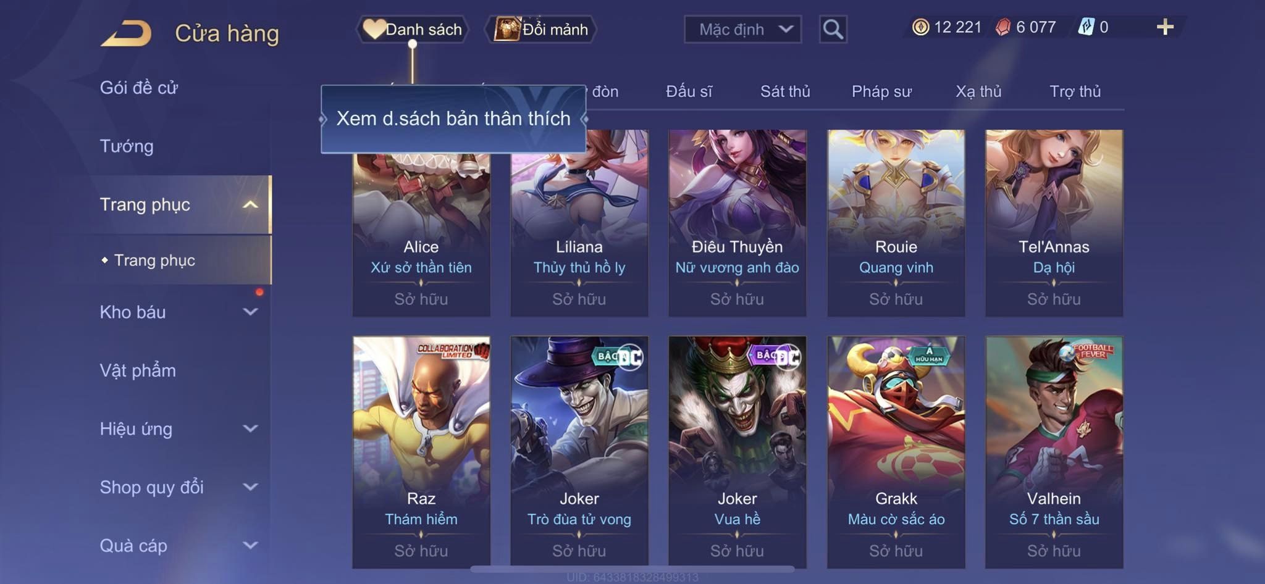Collapse the Trang phục sidebar section

250,204
